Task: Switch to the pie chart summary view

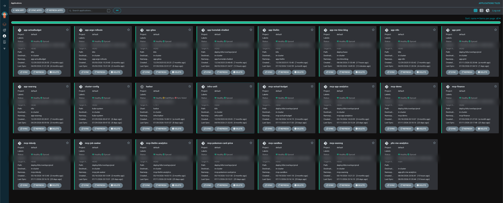Action: click(487, 11)
